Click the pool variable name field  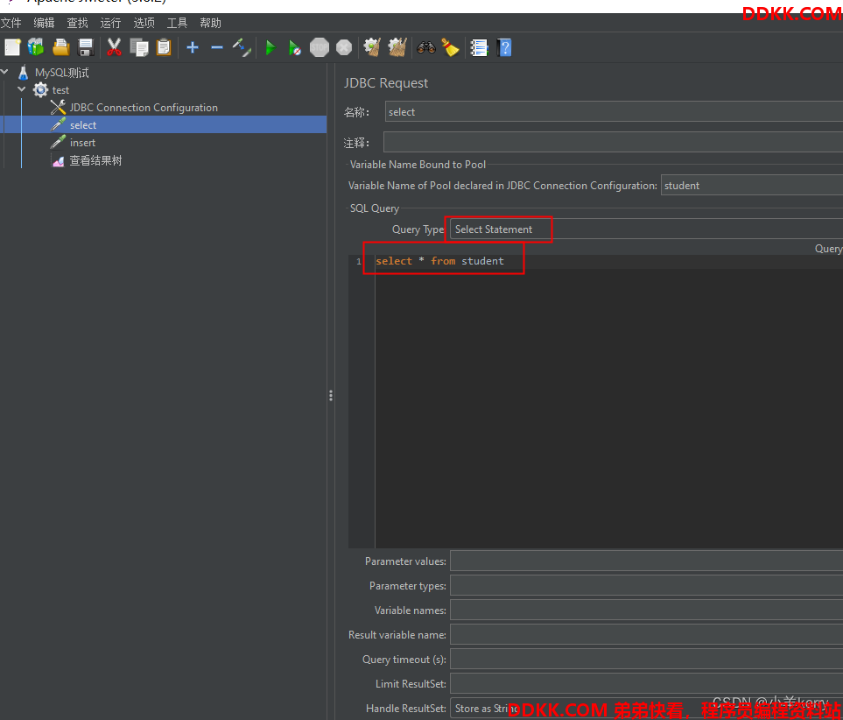tap(752, 186)
